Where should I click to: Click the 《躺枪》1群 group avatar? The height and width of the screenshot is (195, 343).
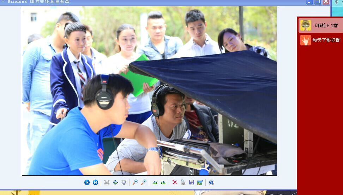click(x=306, y=25)
